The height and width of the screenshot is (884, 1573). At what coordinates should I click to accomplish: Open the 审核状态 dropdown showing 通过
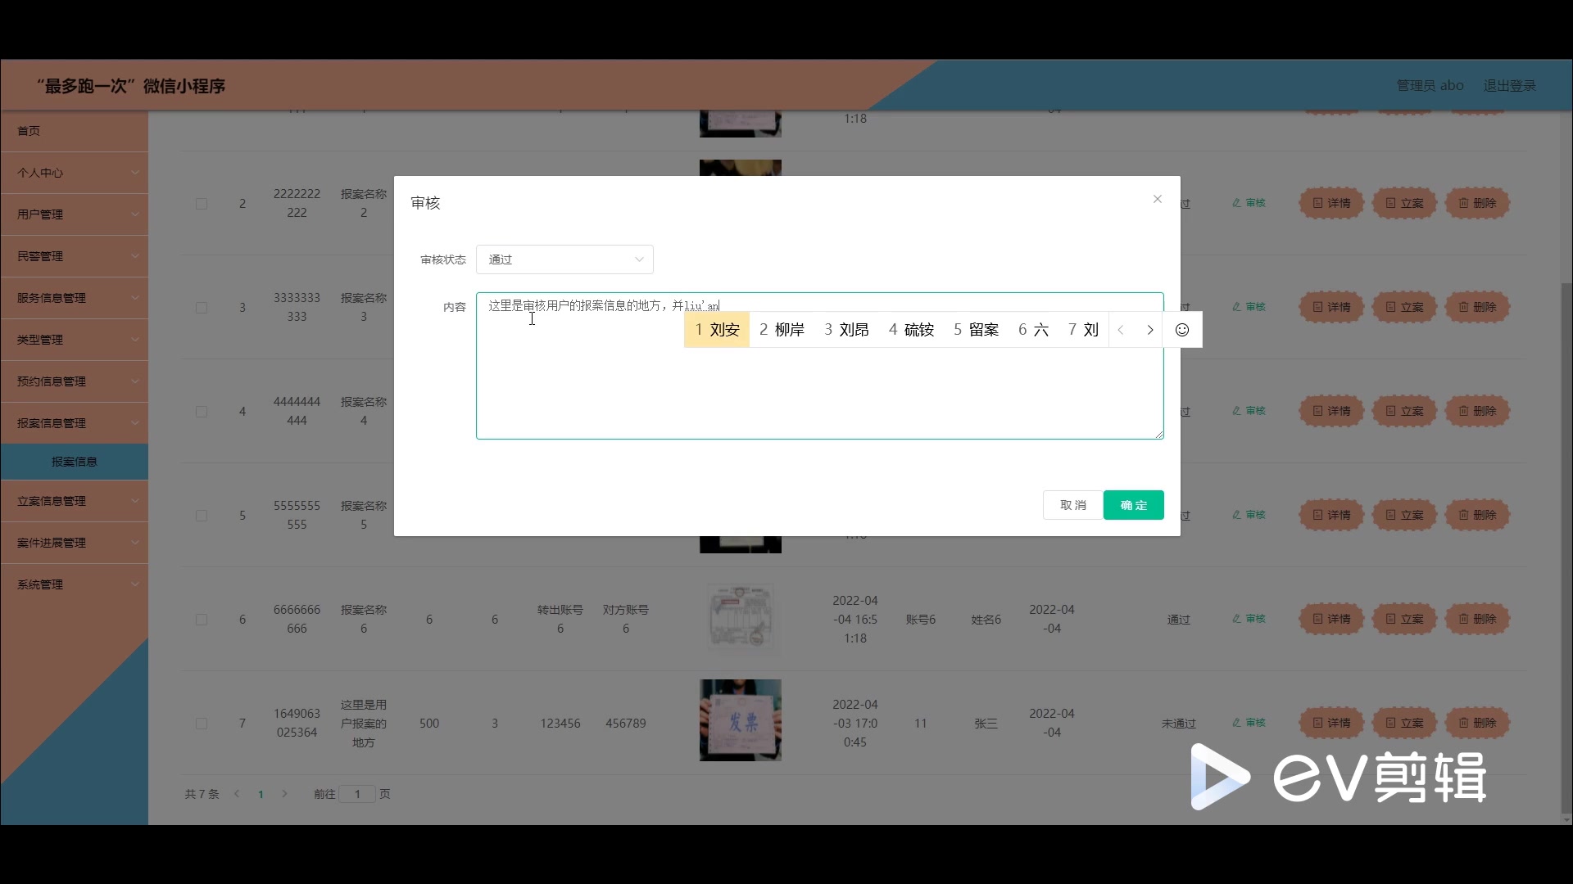pos(564,259)
